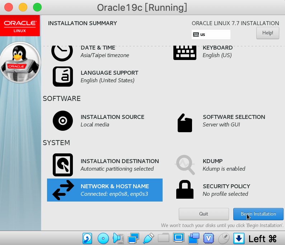Image resolution: width=285 pixels, height=245 pixels.
Task: Open Keyboard layout settings icon
Action: coord(185,53)
